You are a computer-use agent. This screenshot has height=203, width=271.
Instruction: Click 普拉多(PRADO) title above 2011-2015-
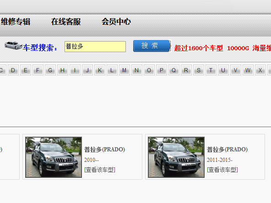[x=227, y=150]
